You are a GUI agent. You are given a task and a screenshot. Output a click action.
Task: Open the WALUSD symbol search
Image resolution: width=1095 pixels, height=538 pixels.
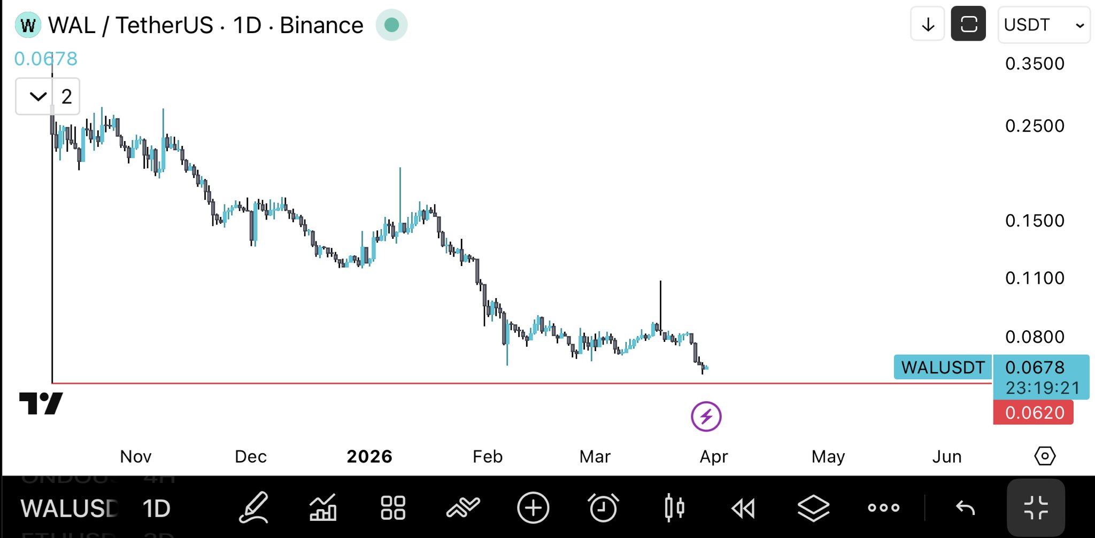point(70,509)
